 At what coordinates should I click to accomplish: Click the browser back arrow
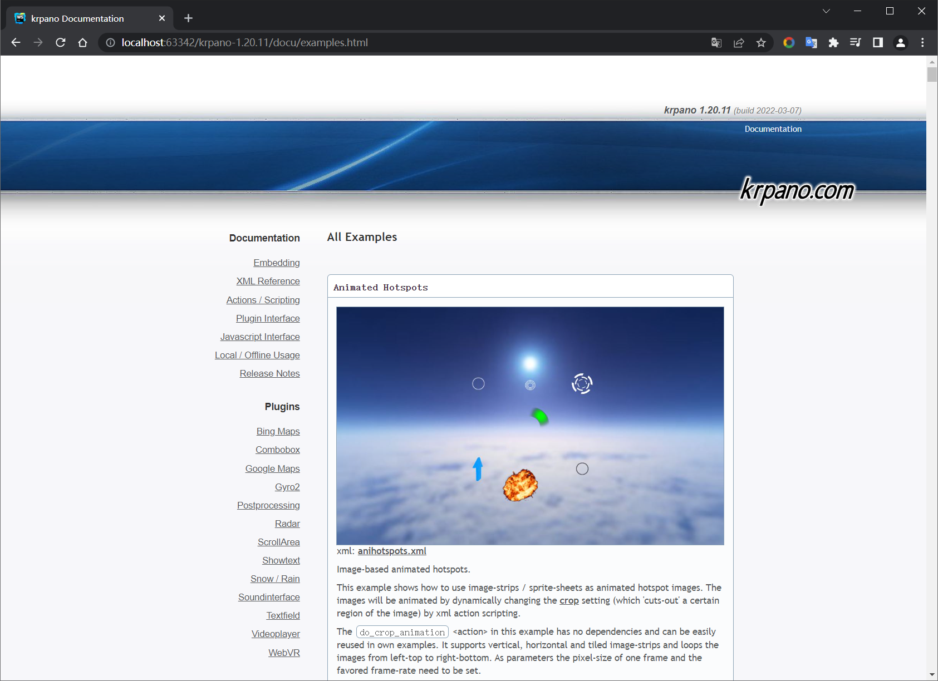pos(16,42)
